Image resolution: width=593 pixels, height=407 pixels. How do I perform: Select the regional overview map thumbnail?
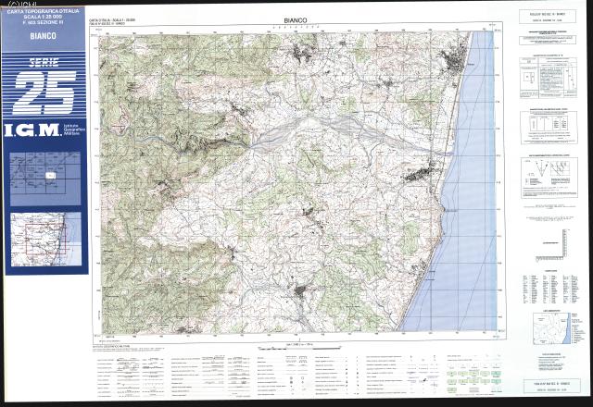(x=45, y=236)
